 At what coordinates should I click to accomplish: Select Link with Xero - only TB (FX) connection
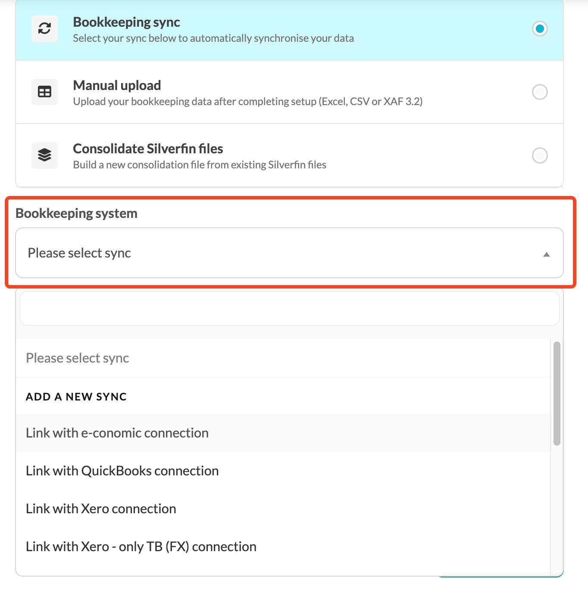(x=283, y=546)
